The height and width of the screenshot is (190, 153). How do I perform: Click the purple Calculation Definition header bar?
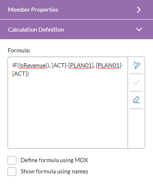pyautogui.click(x=76, y=30)
